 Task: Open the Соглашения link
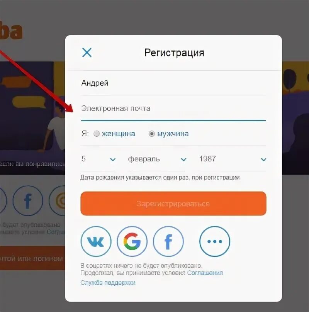click(205, 273)
